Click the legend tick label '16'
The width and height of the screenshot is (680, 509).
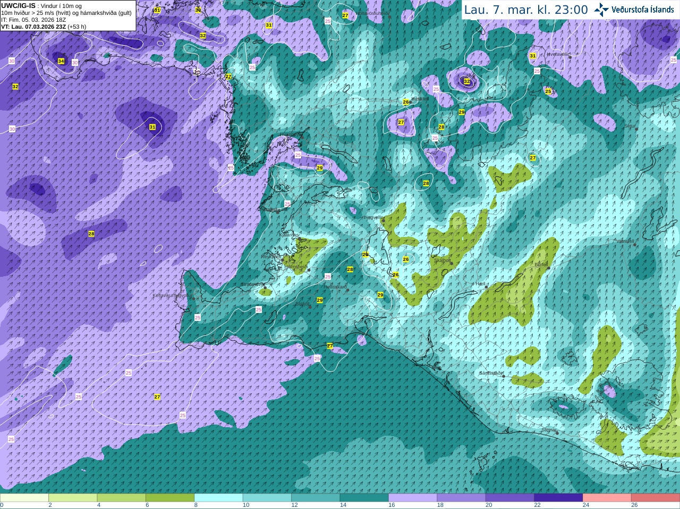coord(392,505)
